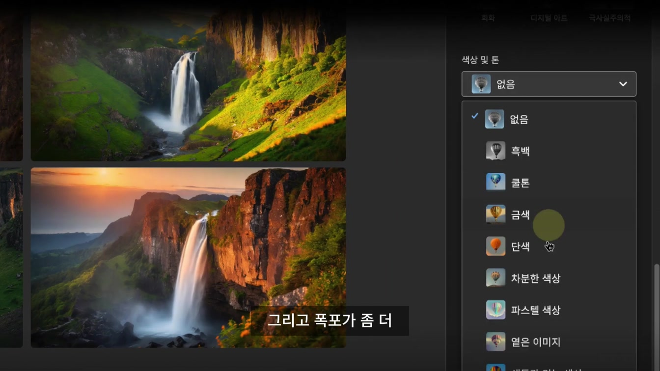The image size is (660, 371).
Task: Open the green valley waterfall image
Action: 188,84
